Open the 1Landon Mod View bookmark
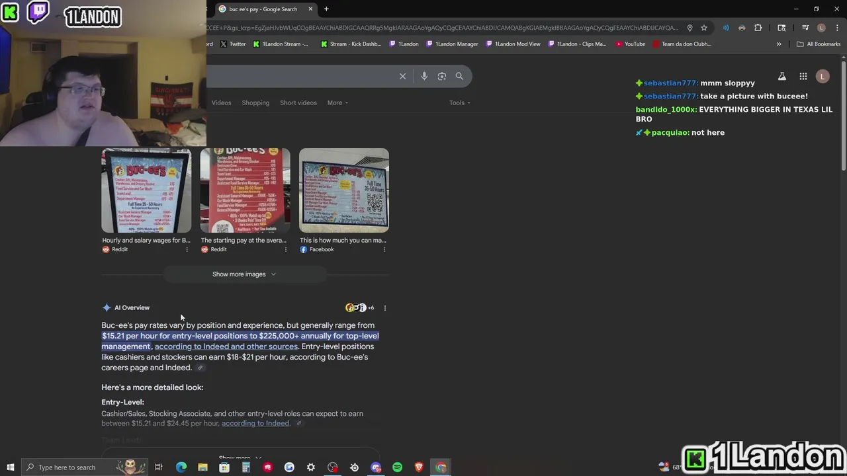The width and height of the screenshot is (847, 476). pos(512,44)
